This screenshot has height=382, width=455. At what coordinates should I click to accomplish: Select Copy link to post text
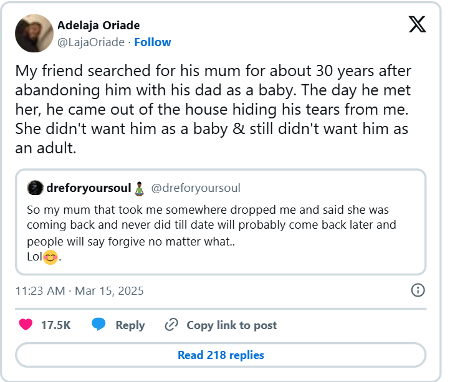(x=231, y=325)
